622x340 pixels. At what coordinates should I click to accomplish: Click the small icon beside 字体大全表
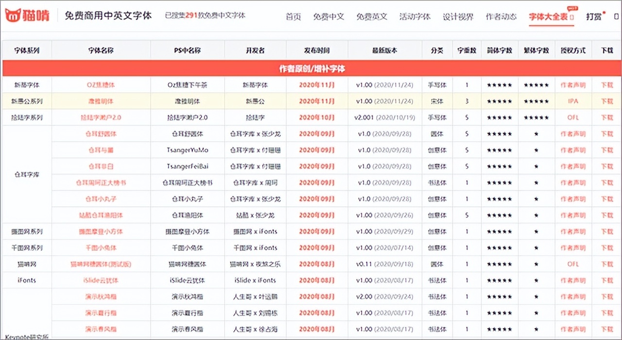[x=572, y=17]
